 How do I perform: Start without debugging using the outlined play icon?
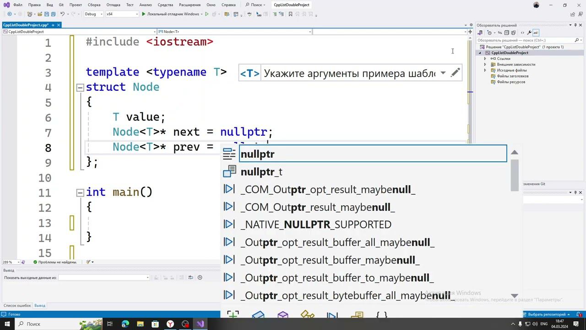pyautogui.click(x=206, y=14)
